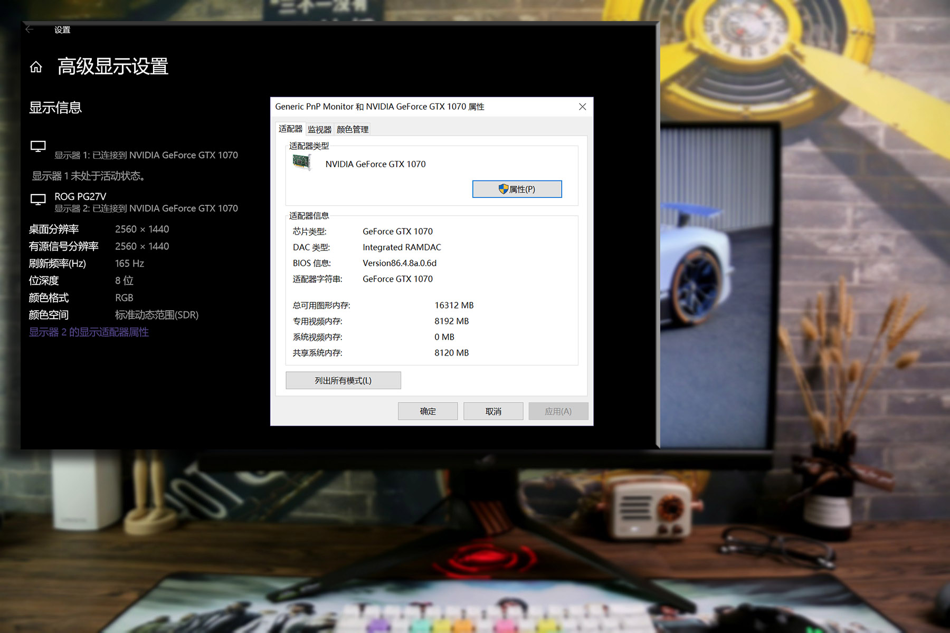The width and height of the screenshot is (950, 633).
Task: Select the GeForce GTX 1070 value for 适配器字符串
Action: (x=397, y=279)
